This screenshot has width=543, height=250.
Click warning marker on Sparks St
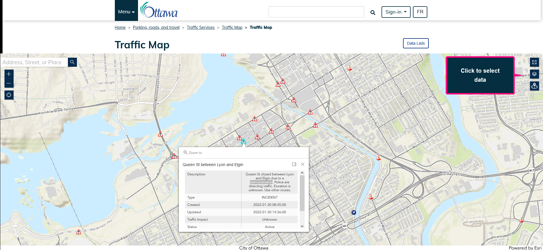click(240, 138)
